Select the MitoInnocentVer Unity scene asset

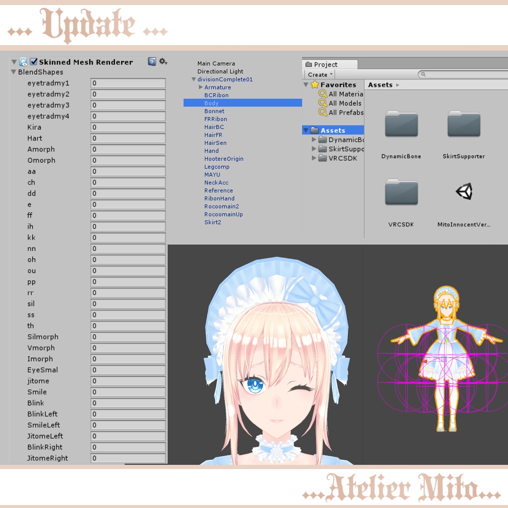(464, 191)
